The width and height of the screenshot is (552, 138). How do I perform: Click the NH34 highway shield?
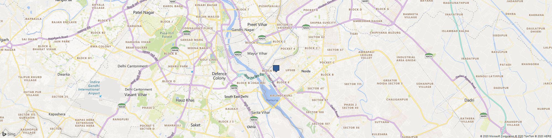[x=429, y=56]
